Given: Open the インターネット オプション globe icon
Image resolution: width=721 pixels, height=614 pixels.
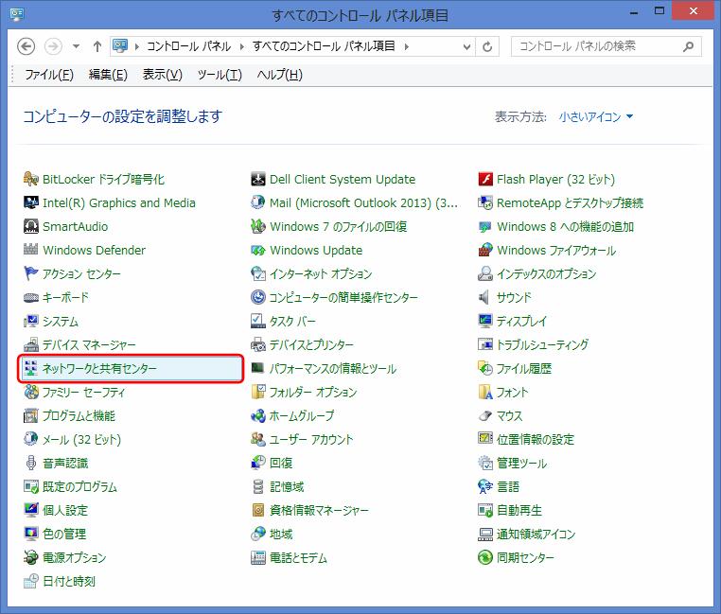Looking at the screenshot, I should (x=258, y=273).
